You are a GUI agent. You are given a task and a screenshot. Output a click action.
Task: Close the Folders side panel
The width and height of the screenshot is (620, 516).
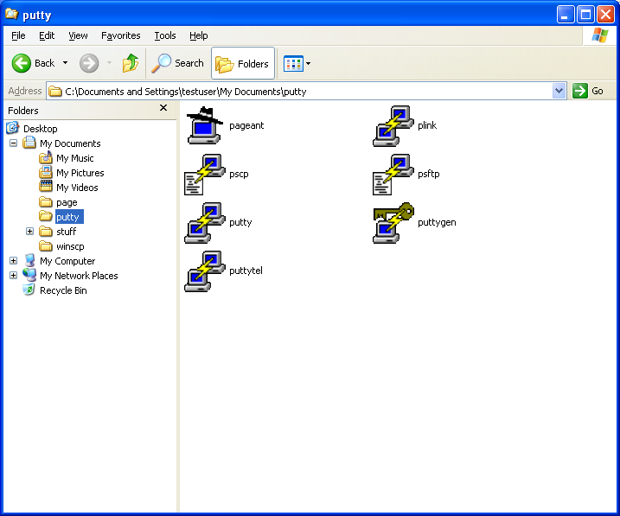click(163, 107)
